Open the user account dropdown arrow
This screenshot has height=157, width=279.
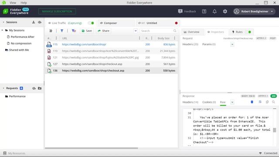(x=272, y=11)
